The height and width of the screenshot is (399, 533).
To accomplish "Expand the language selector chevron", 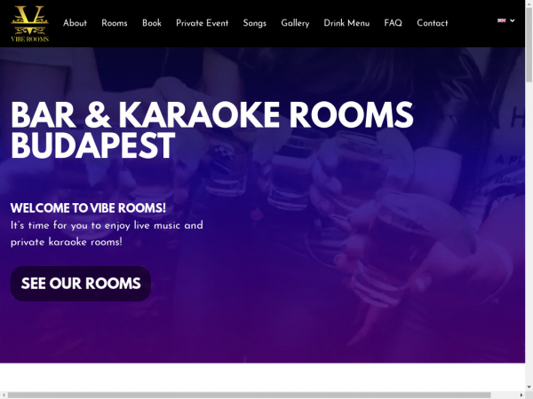I will coord(513,20).
